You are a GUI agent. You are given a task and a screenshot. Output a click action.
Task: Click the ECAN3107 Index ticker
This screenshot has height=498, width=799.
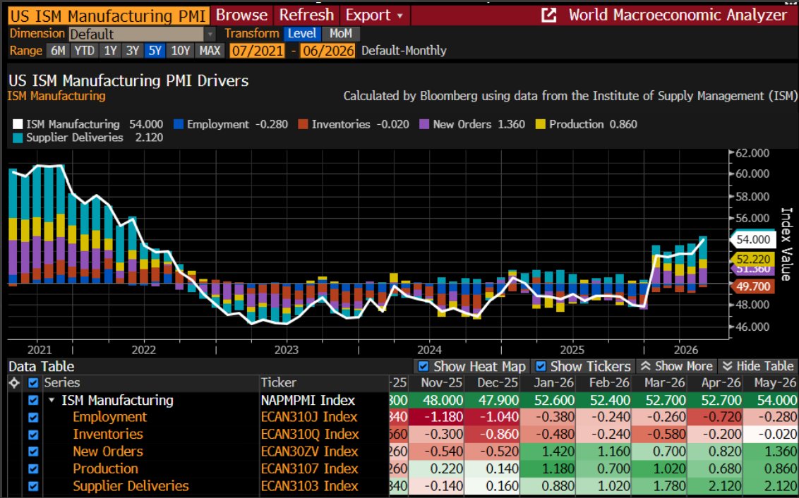pyautogui.click(x=310, y=469)
